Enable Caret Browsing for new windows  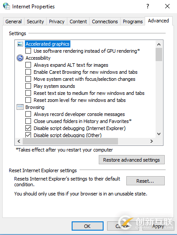(x=28, y=72)
